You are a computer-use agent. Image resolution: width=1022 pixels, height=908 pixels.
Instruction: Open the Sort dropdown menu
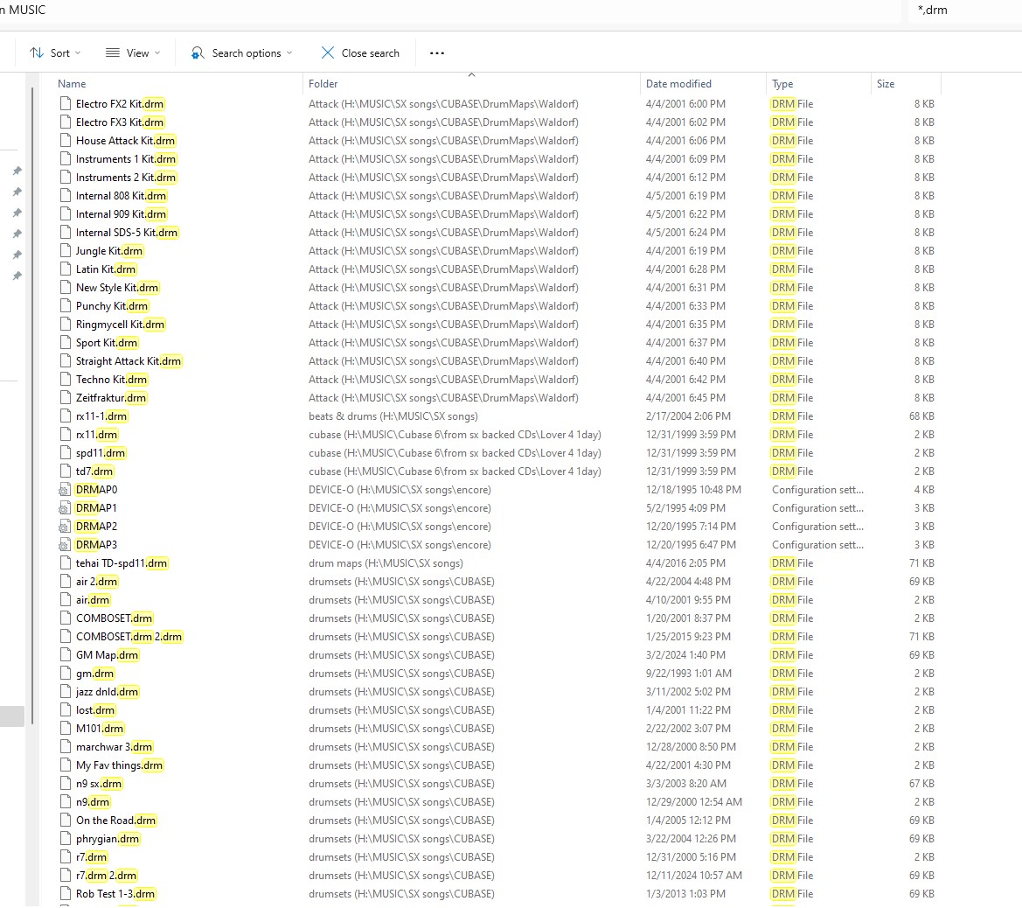(55, 52)
